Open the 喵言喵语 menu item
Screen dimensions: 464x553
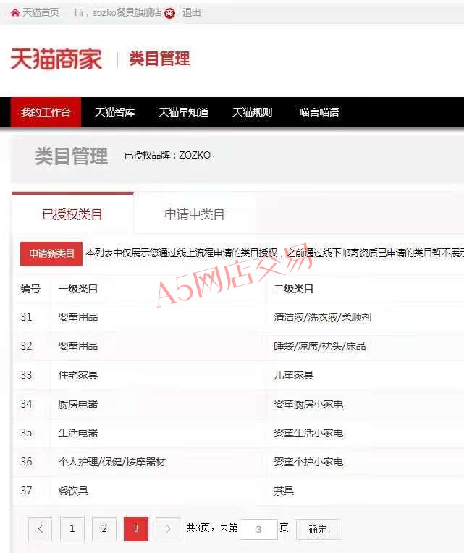pyautogui.click(x=319, y=112)
